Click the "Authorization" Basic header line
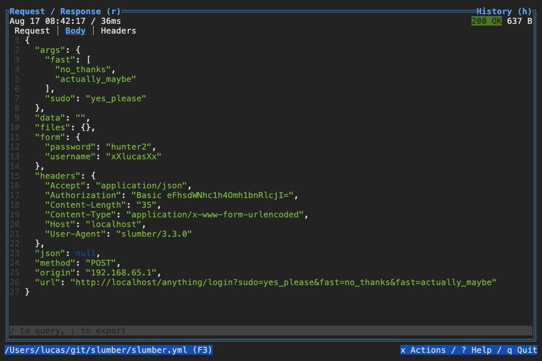 click(172, 195)
